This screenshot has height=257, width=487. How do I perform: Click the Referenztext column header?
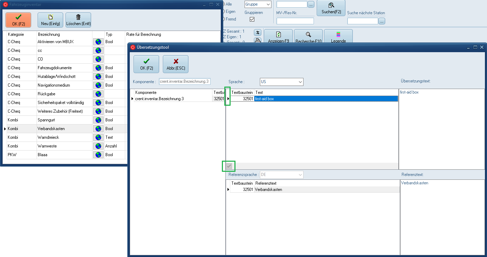[266, 183]
